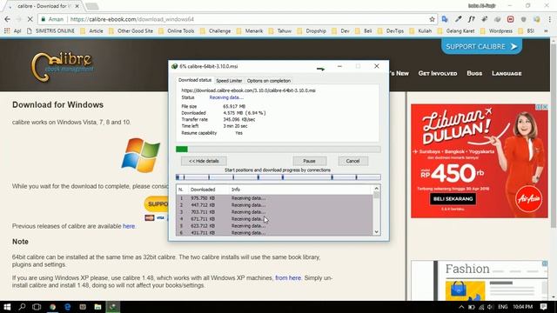The height and width of the screenshot is (313, 557).
Task: Click the volume speaker tray icon
Action: [491, 307]
